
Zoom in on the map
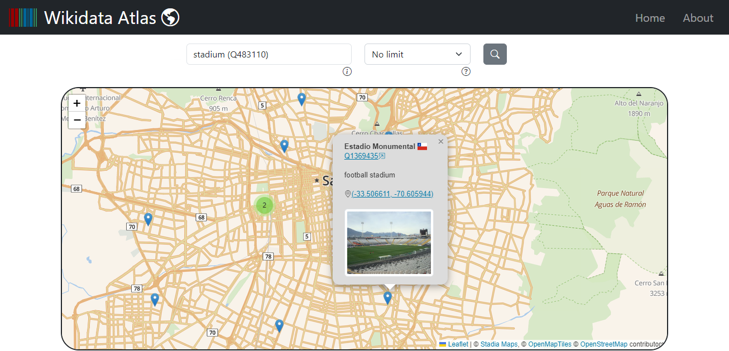coord(77,103)
